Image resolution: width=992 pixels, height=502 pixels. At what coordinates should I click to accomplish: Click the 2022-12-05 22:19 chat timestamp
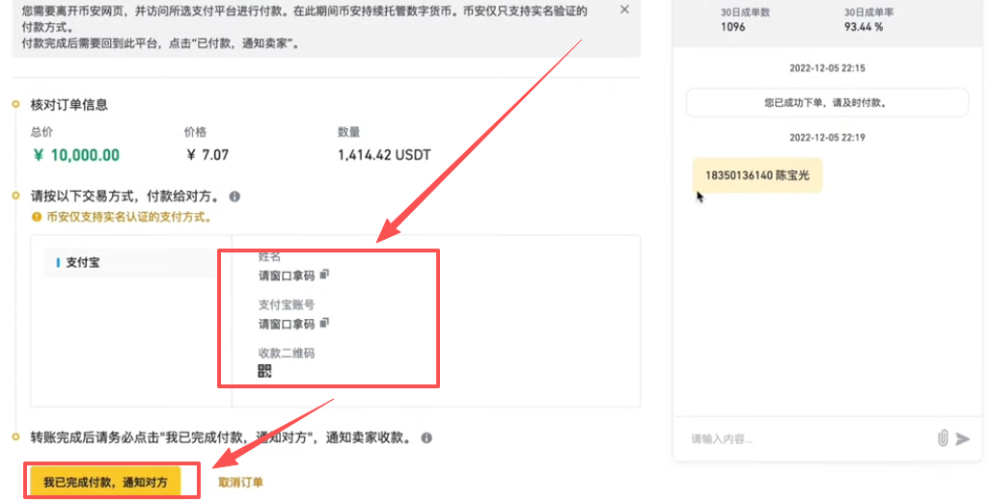point(827,137)
